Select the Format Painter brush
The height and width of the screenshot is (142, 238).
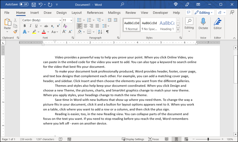tap(15, 32)
